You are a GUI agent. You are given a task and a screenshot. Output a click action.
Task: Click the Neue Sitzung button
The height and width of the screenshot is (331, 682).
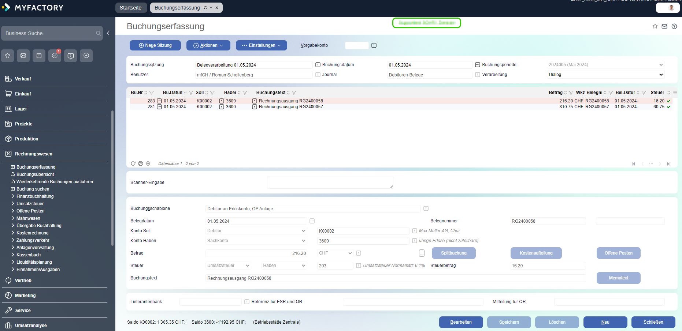tap(155, 45)
